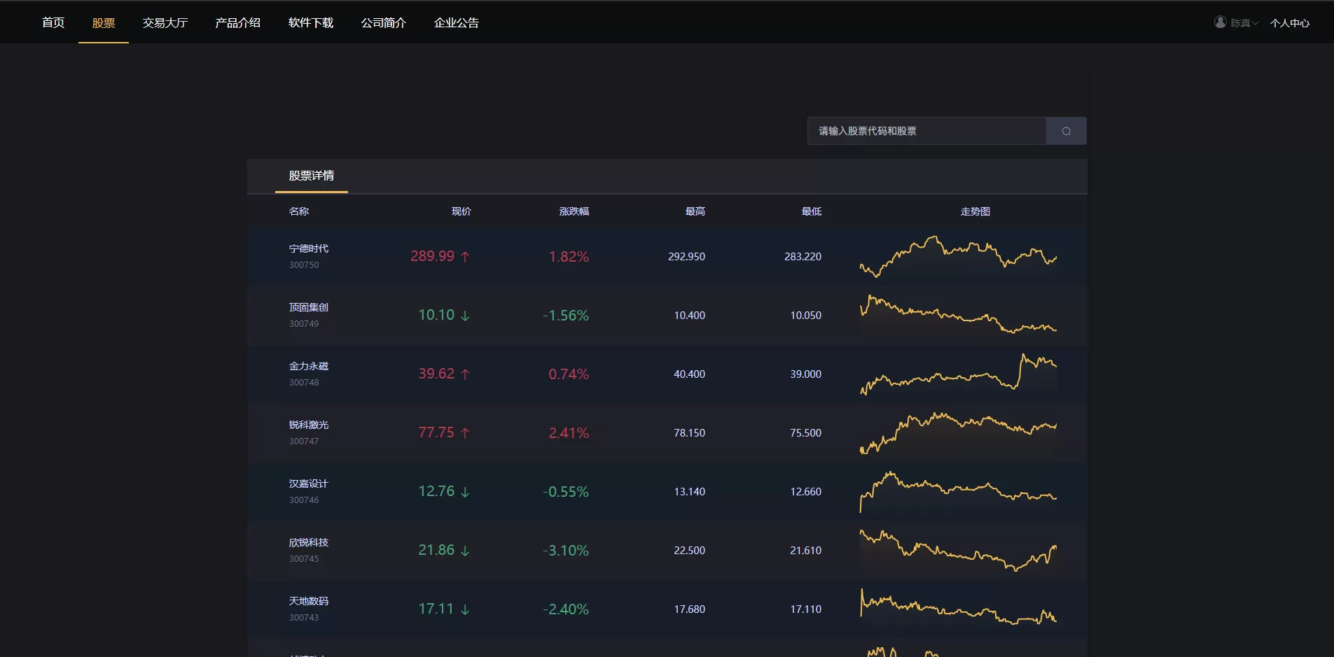This screenshot has height=657, width=1334.
Task: Click the 天地数码 trend chart thumbnail
Action: (x=958, y=607)
